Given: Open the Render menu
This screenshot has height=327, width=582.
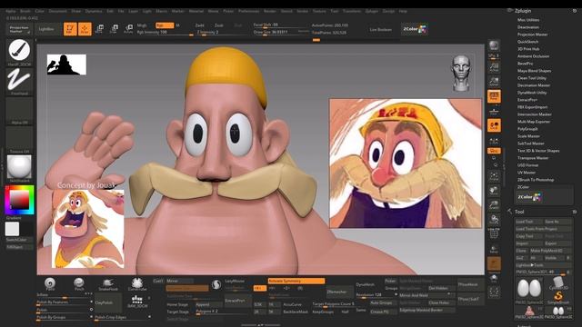Looking at the screenshot, I should 269,11.
